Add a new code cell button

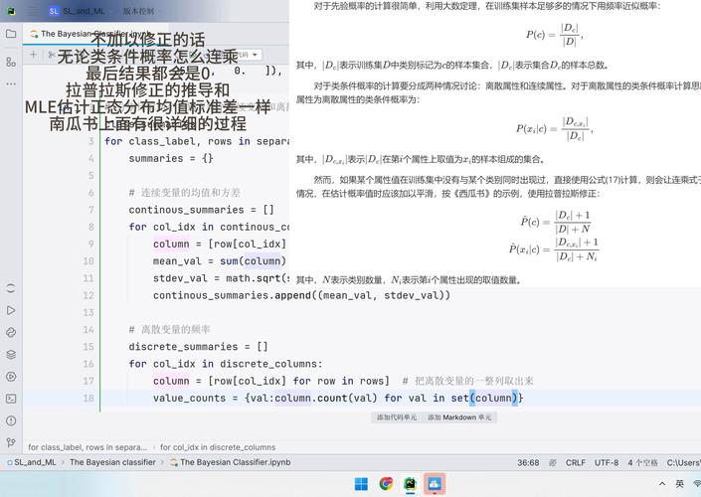(397, 417)
